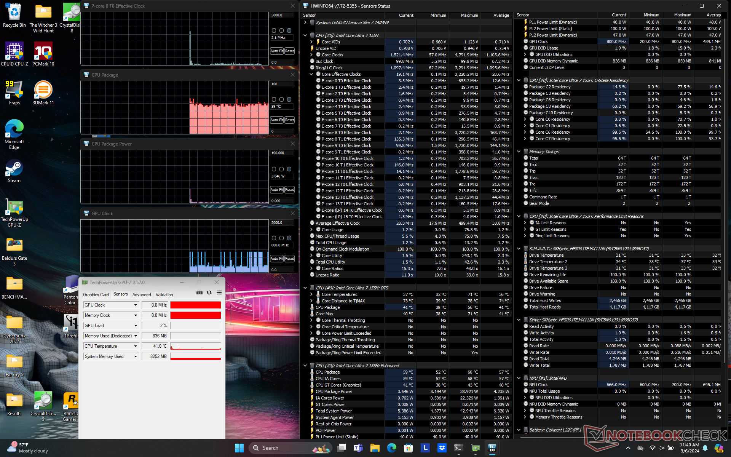The width and height of the screenshot is (731, 457).
Task: Click Auto Fit in CPU Package graph
Action: pyautogui.click(x=277, y=120)
